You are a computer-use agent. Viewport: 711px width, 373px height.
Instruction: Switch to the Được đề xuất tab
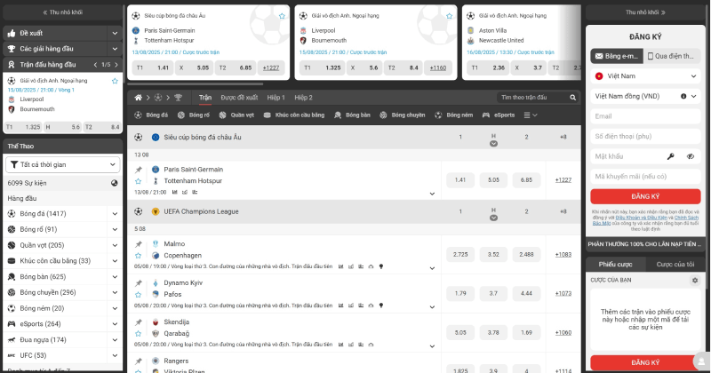[239, 98]
